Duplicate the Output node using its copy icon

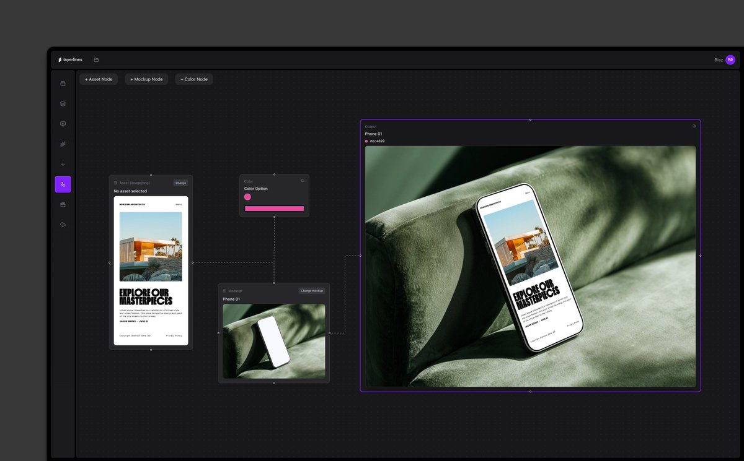(693, 126)
